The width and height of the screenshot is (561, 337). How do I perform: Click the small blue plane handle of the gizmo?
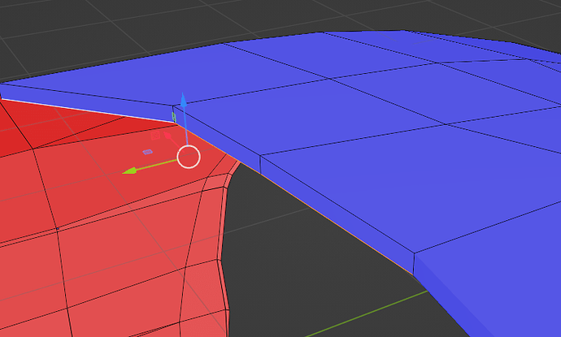(x=147, y=152)
